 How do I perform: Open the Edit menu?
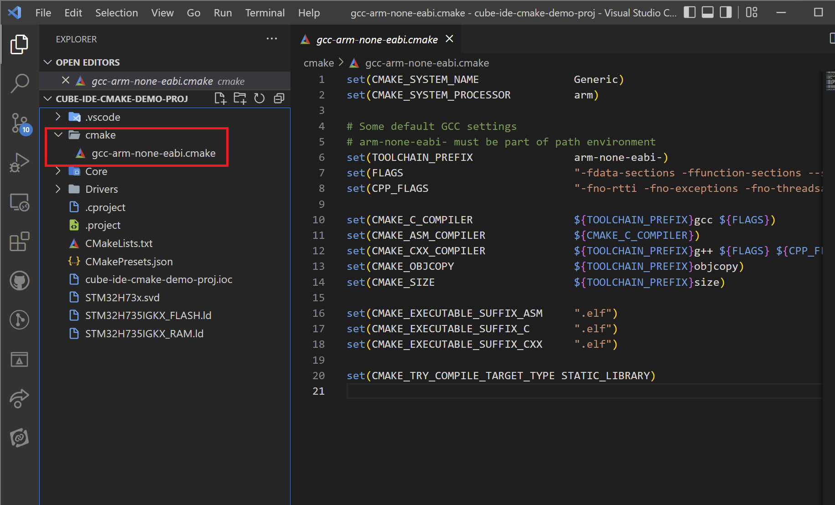pyautogui.click(x=73, y=13)
